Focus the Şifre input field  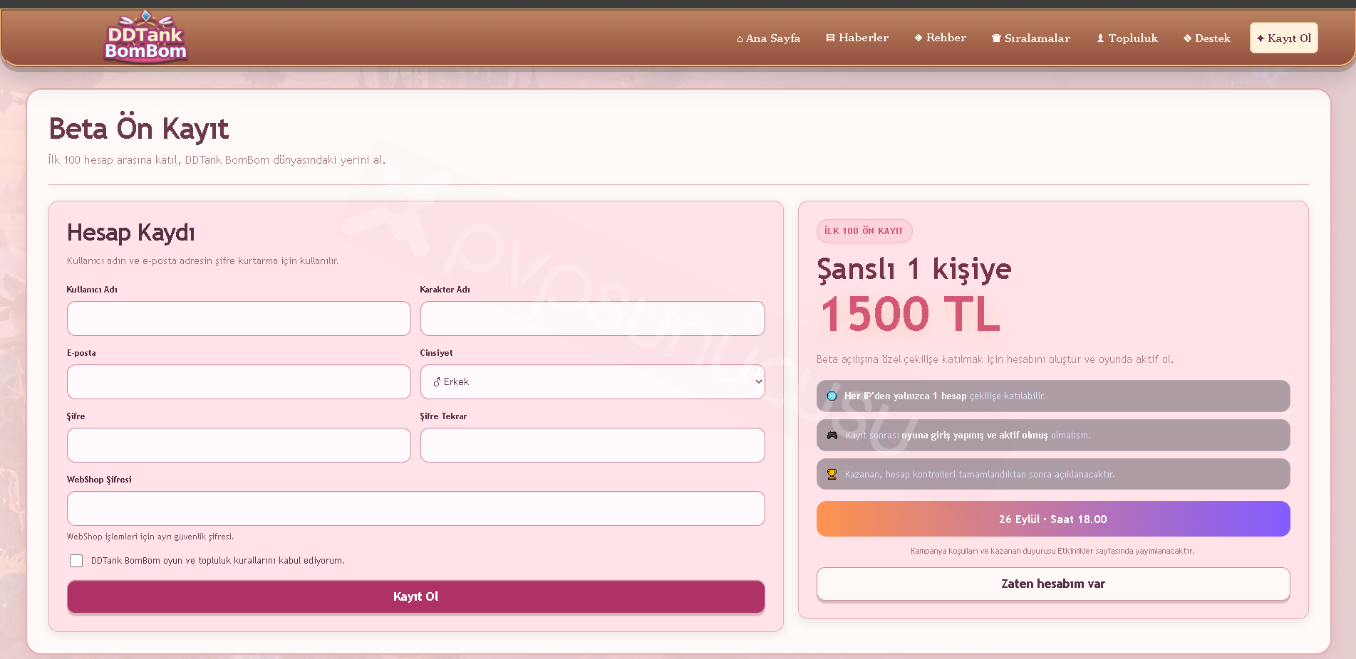239,446
